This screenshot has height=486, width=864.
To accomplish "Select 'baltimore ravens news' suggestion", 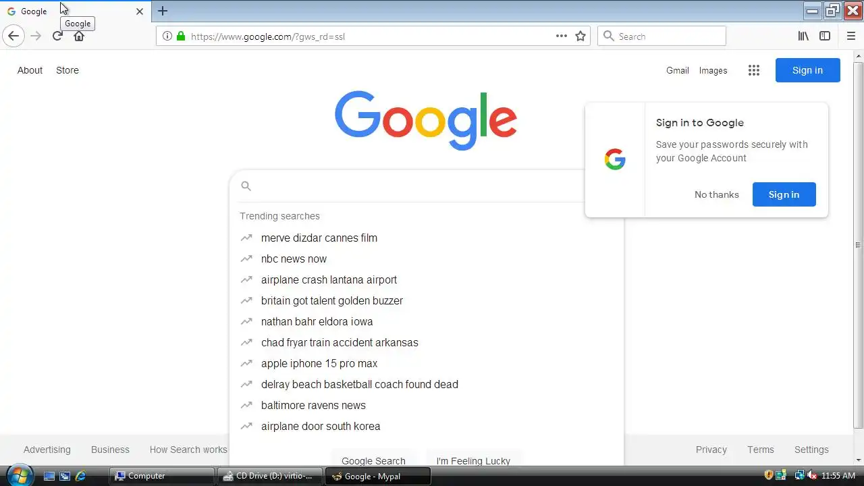I will (x=426, y=405).
